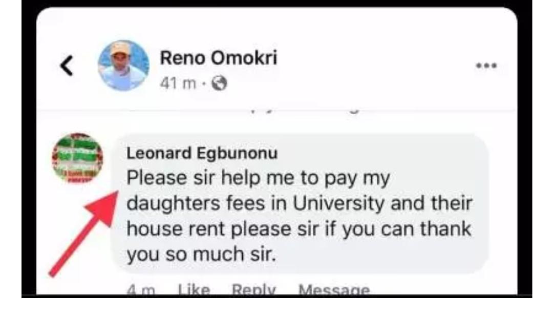Tap the back arrow
This screenshot has height=316, width=553.
[x=67, y=66]
